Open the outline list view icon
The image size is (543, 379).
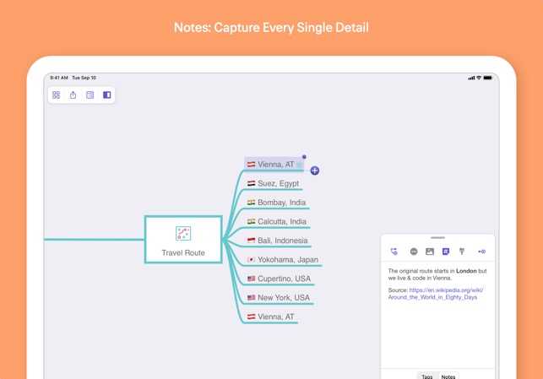(90, 95)
